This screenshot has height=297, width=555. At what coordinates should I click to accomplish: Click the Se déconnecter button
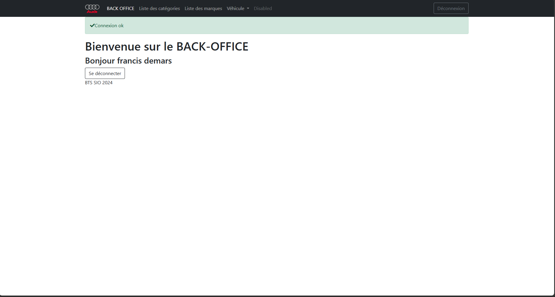pyautogui.click(x=105, y=73)
